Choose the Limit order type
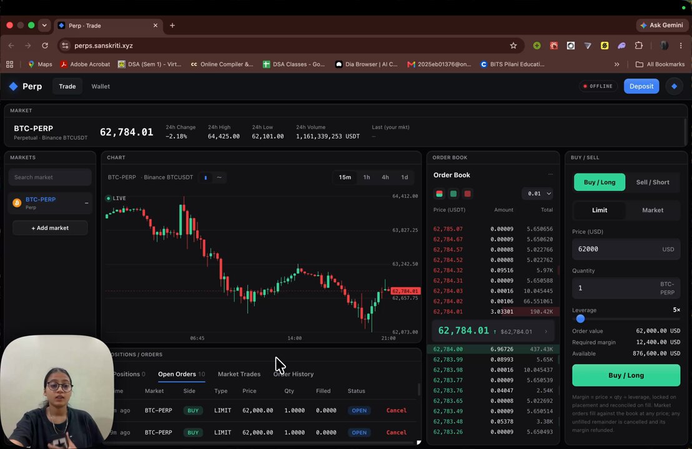The height and width of the screenshot is (449, 692). coord(600,210)
